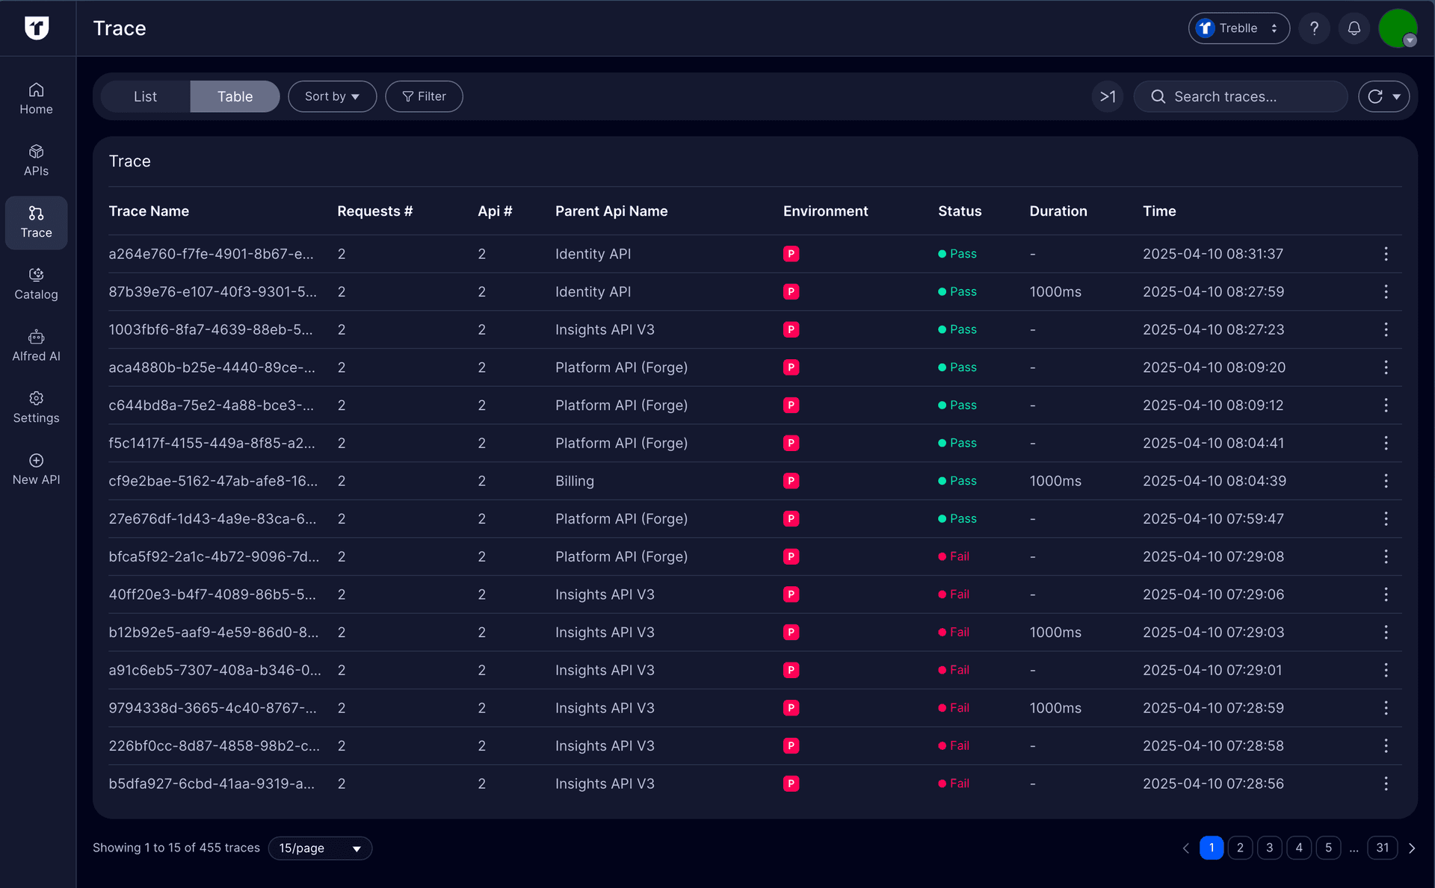Image resolution: width=1435 pixels, height=888 pixels.
Task: Open row menu for trace a91c6eb5-7307
Action: point(1386,670)
